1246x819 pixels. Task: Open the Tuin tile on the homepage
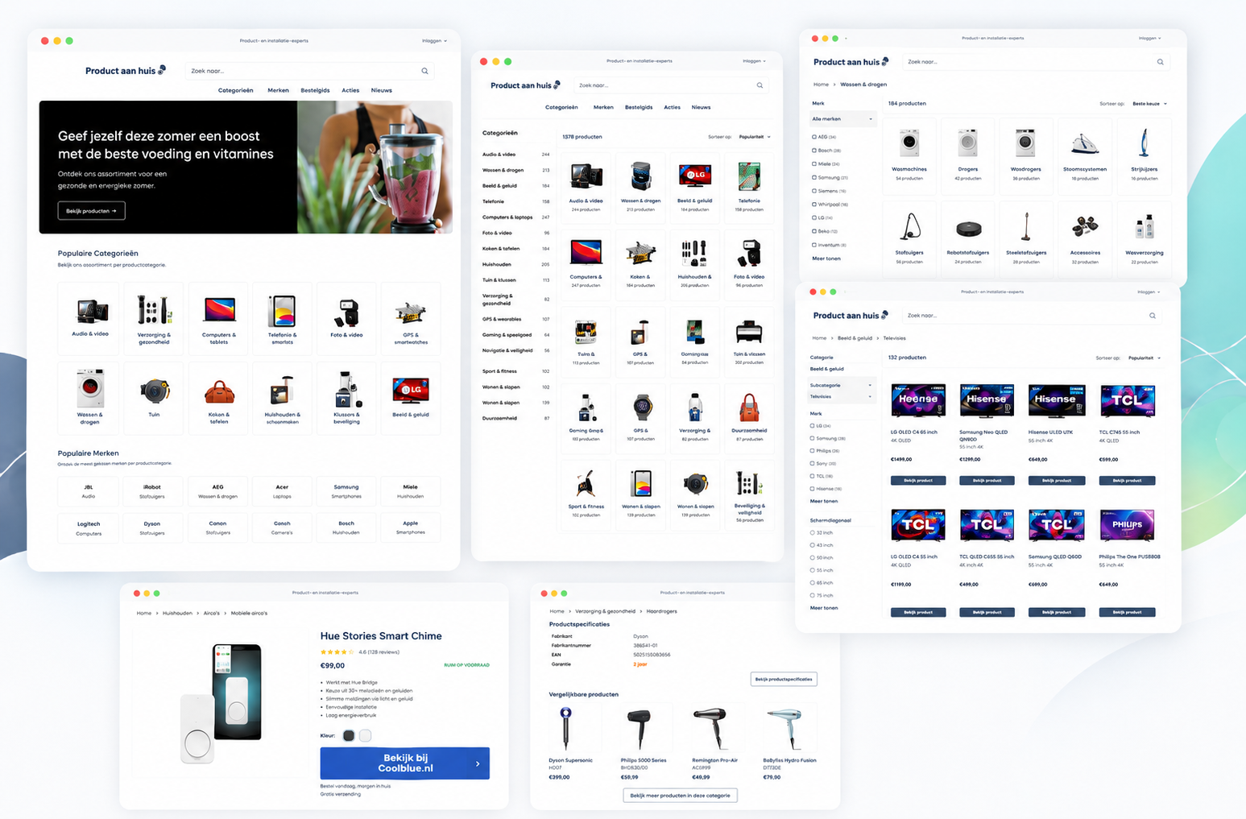(154, 398)
